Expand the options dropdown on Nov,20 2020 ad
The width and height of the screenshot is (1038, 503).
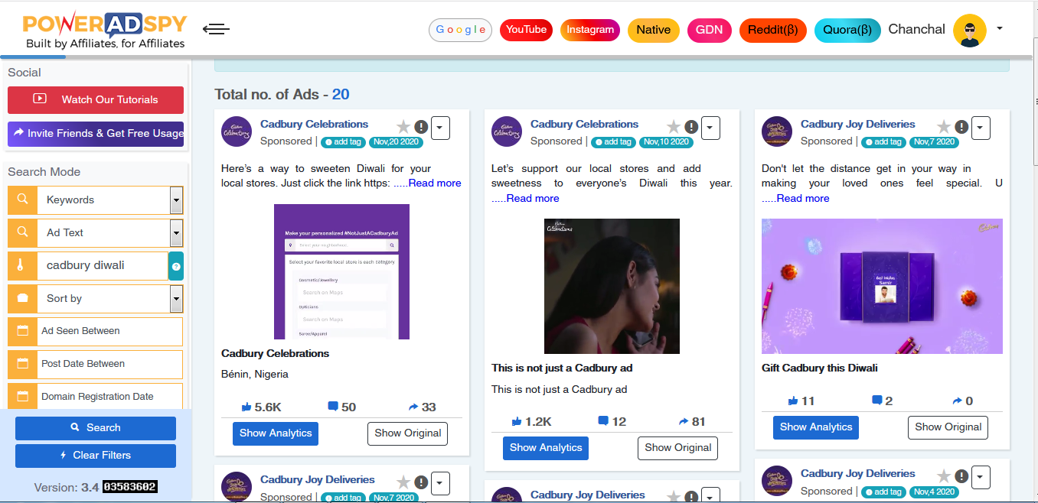coord(440,128)
